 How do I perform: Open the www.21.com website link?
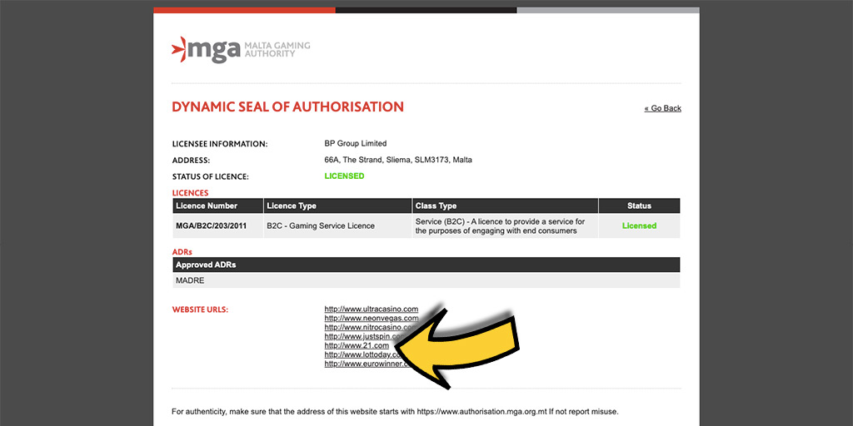357,345
